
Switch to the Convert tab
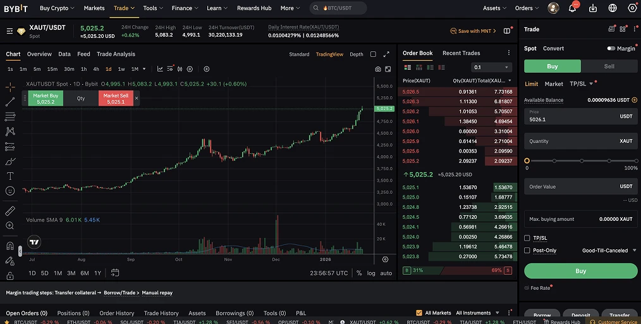(554, 48)
